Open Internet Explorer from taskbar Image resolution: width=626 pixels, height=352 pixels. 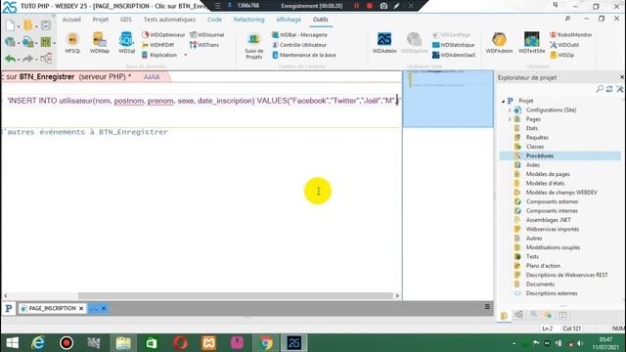pos(38,343)
